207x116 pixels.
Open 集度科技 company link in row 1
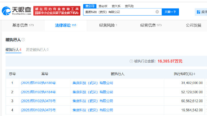click(x=93, y=83)
